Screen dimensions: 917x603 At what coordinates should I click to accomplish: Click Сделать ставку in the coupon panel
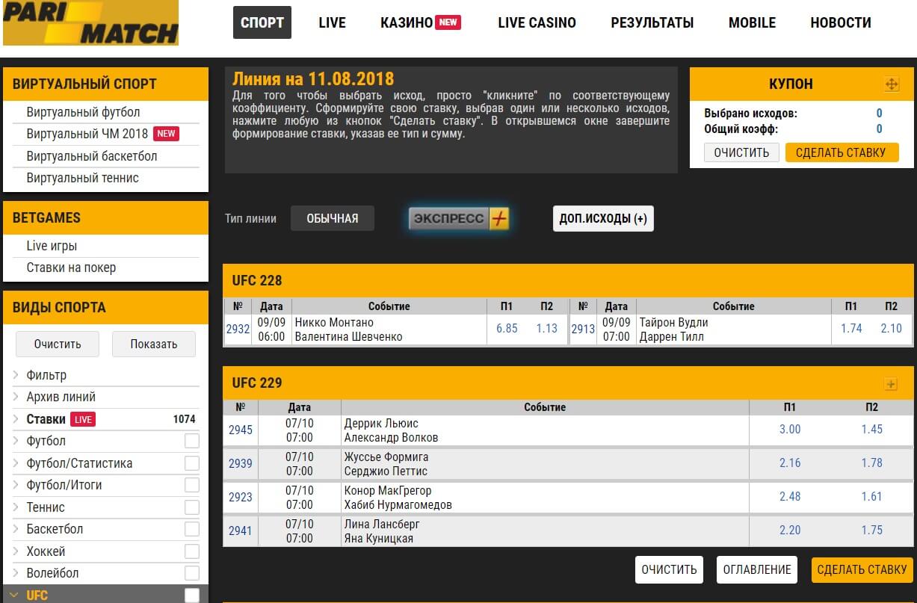pos(841,152)
